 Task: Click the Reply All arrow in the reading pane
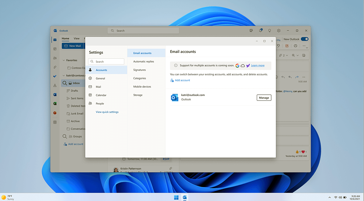pos(290,77)
